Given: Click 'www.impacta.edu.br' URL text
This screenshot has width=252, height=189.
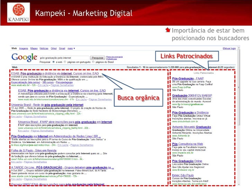Looking at the screenshot, I should [x=183, y=153].
